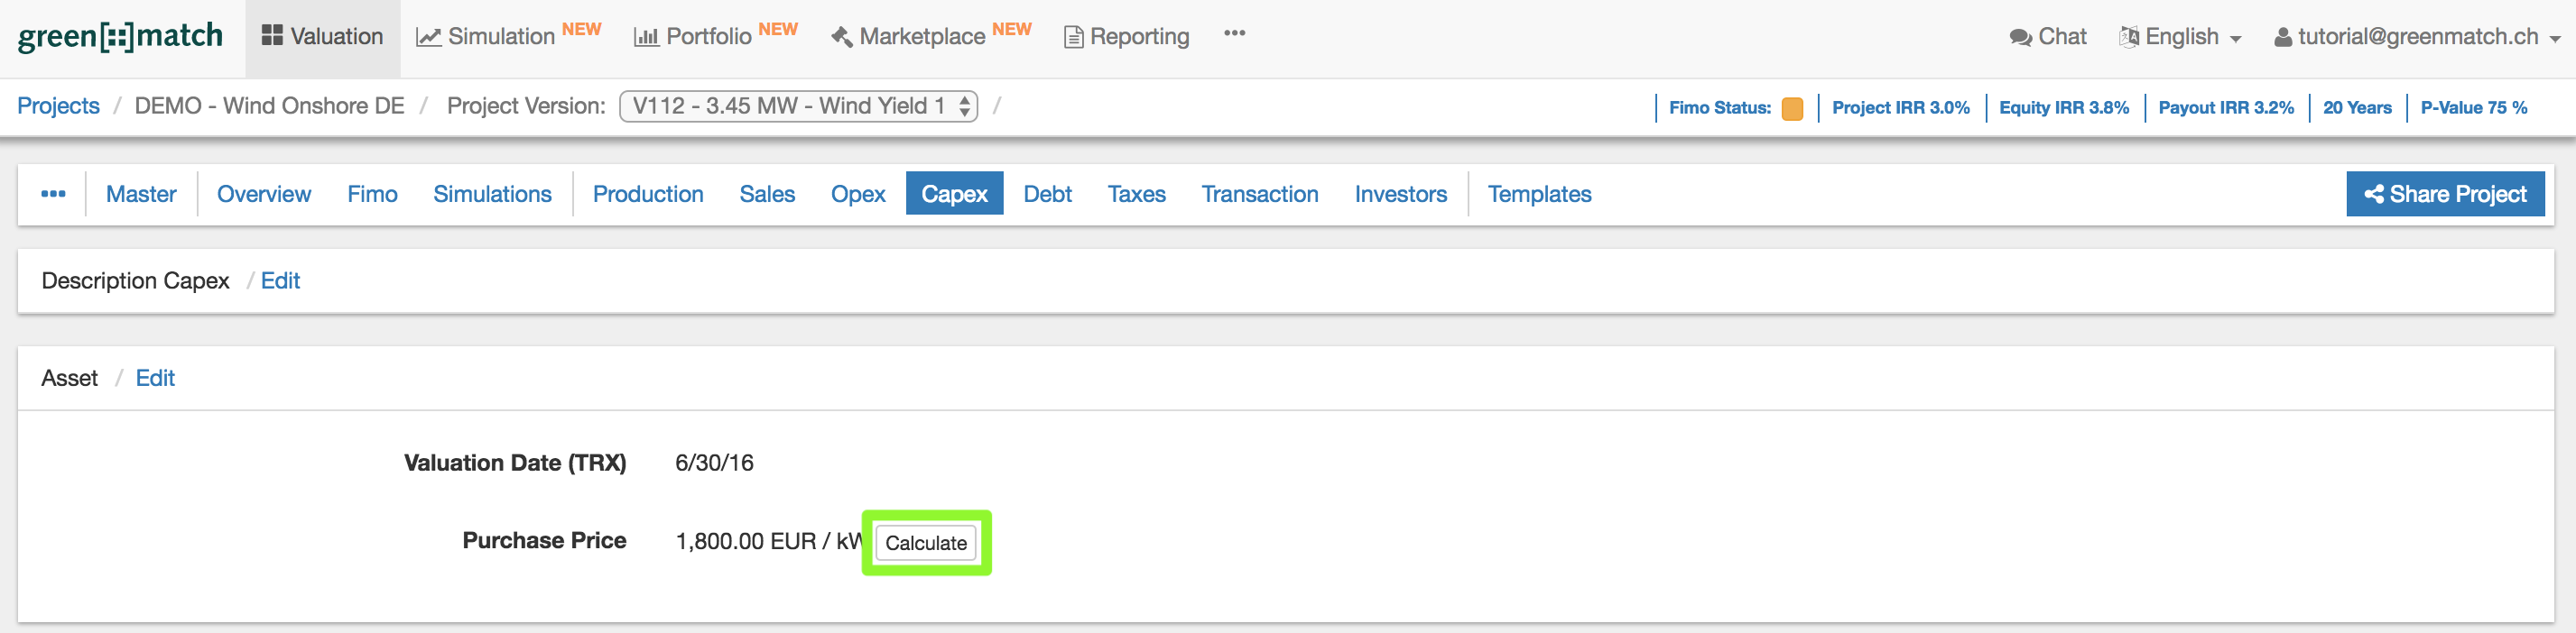Open the Project Version dropdown

798,105
